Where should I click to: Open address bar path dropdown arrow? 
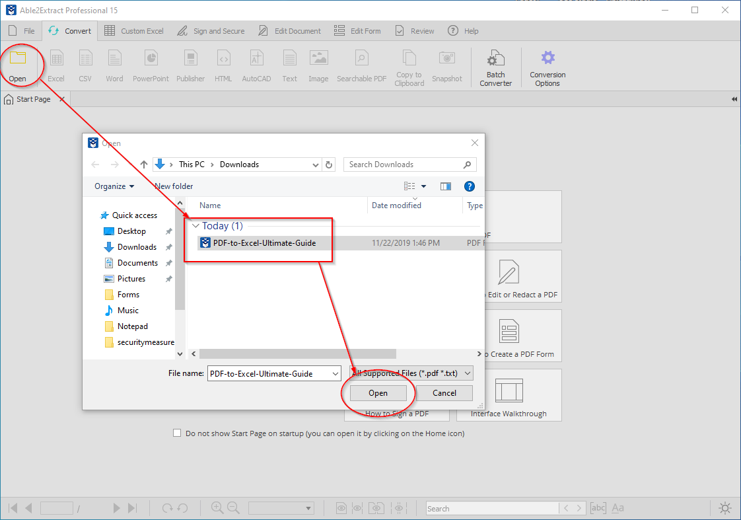tap(315, 165)
